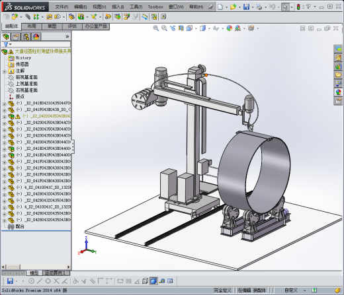Click the Zoom to Fit magnifier icon
This screenshot has height=295, width=344.
156,28
